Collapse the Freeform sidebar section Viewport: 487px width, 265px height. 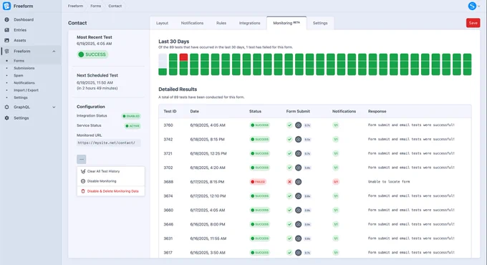(x=54, y=52)
